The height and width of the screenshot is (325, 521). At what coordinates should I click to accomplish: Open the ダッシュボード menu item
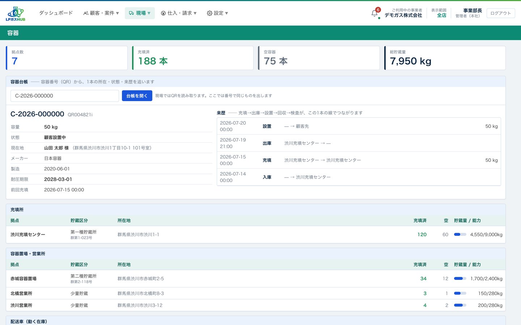point(56,13)
